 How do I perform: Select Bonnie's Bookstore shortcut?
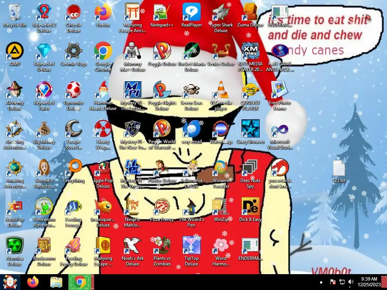(x=44, y=174)
